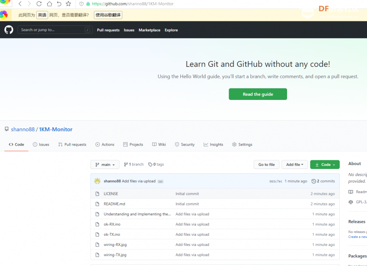This screenshot has height=266, width=367.
Task: Click the browser forward arrow
Action: (29, 4)
